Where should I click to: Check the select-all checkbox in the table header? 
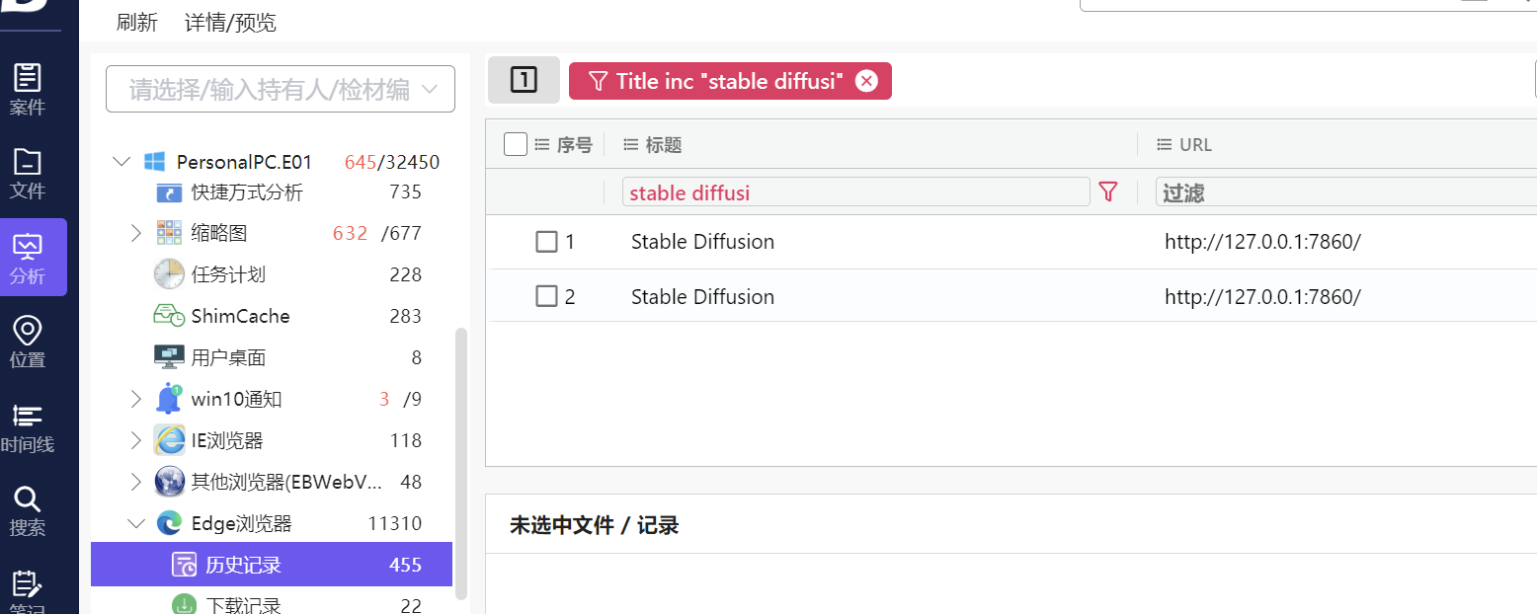click(x=516, y=143)
